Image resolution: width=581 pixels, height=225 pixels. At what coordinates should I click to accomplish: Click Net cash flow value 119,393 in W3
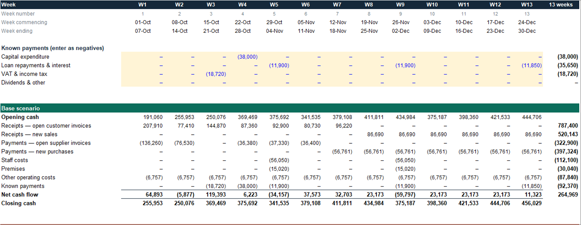pos(215,195)
